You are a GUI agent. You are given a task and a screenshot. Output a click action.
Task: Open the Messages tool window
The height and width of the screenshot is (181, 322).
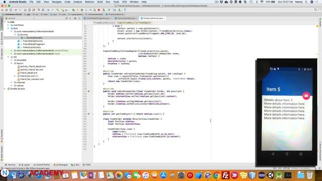[61, 165]
